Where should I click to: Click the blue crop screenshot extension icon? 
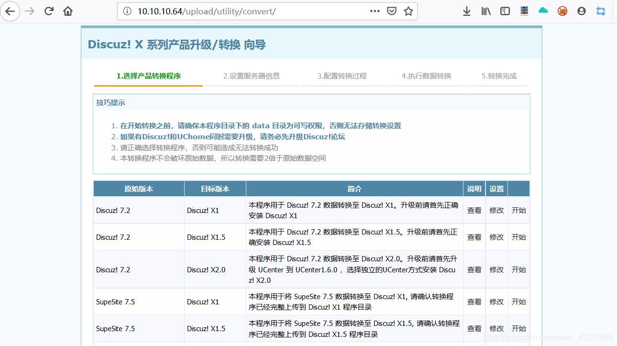[x=601, y=11]
